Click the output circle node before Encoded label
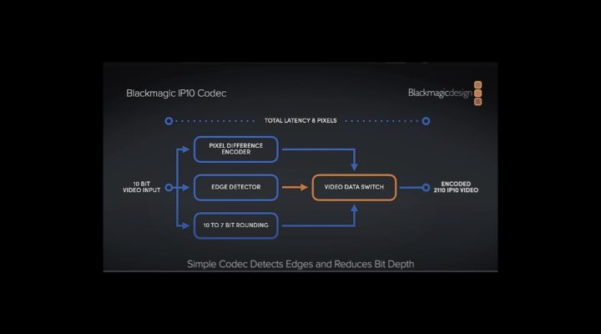 [x=426, y=188]
